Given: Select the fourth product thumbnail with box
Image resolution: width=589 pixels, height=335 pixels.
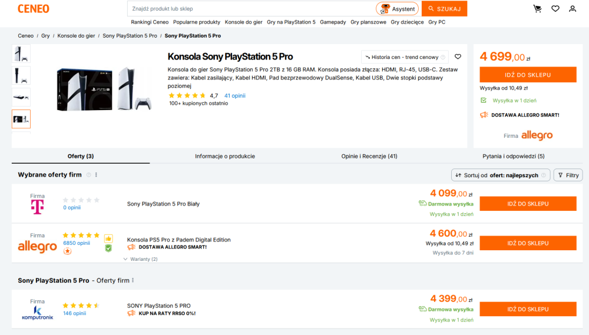Looking at the screenshot, I should click(x=21, y=119).
